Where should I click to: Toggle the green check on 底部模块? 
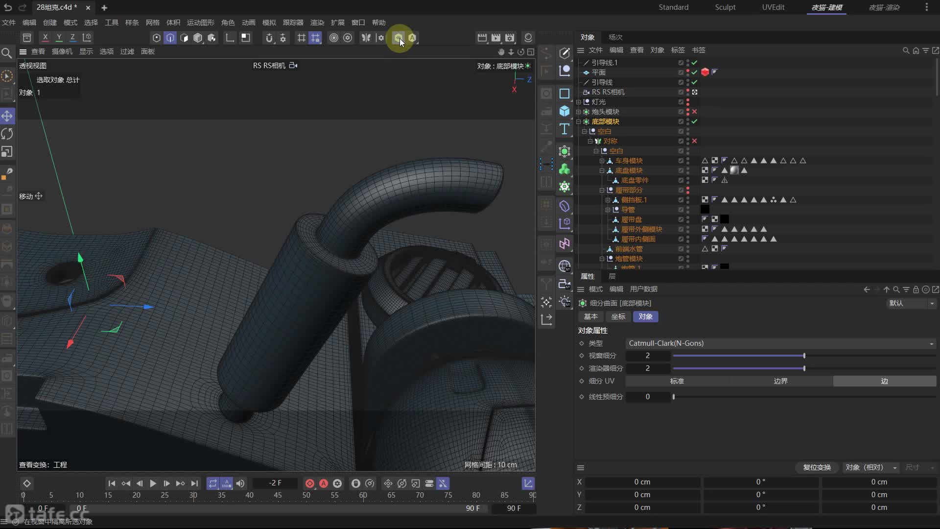(694, 121)
